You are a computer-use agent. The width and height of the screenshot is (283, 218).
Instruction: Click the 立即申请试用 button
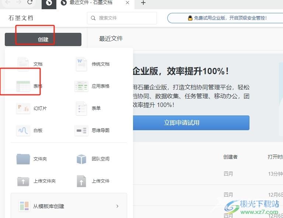click(191, 123)
